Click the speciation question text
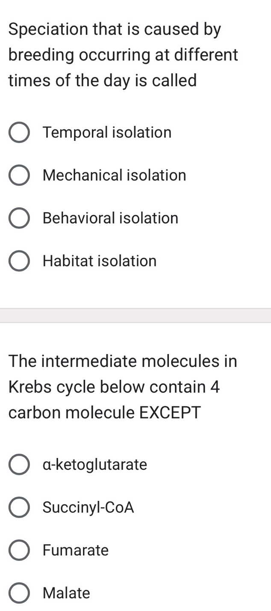 coord(123,54)
